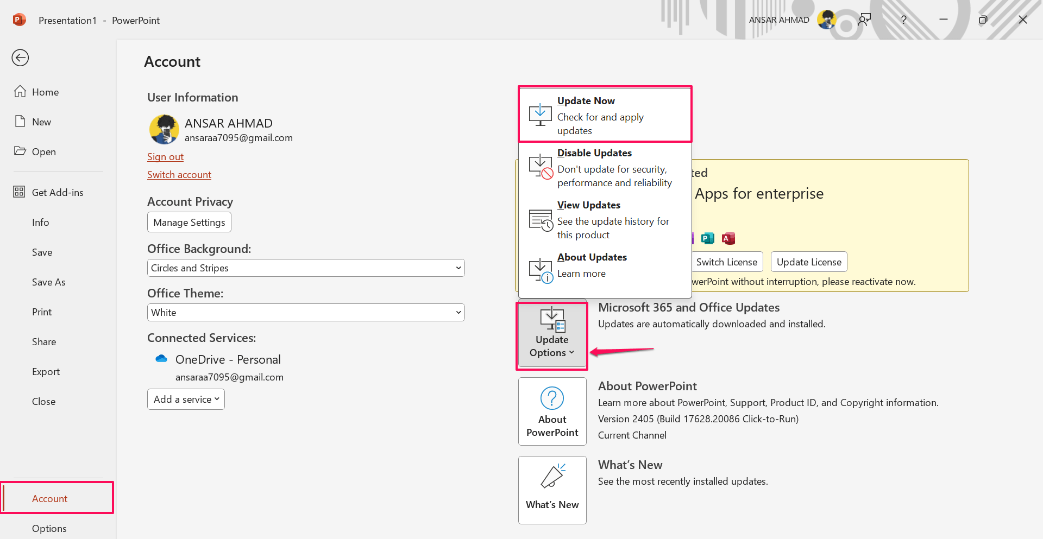This screenshot has height=539, width=1043.
Task: Choose the Update Now menu entry
Action: tap(605, 115)
